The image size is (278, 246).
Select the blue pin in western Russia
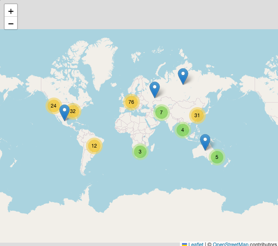pos(154,90)
